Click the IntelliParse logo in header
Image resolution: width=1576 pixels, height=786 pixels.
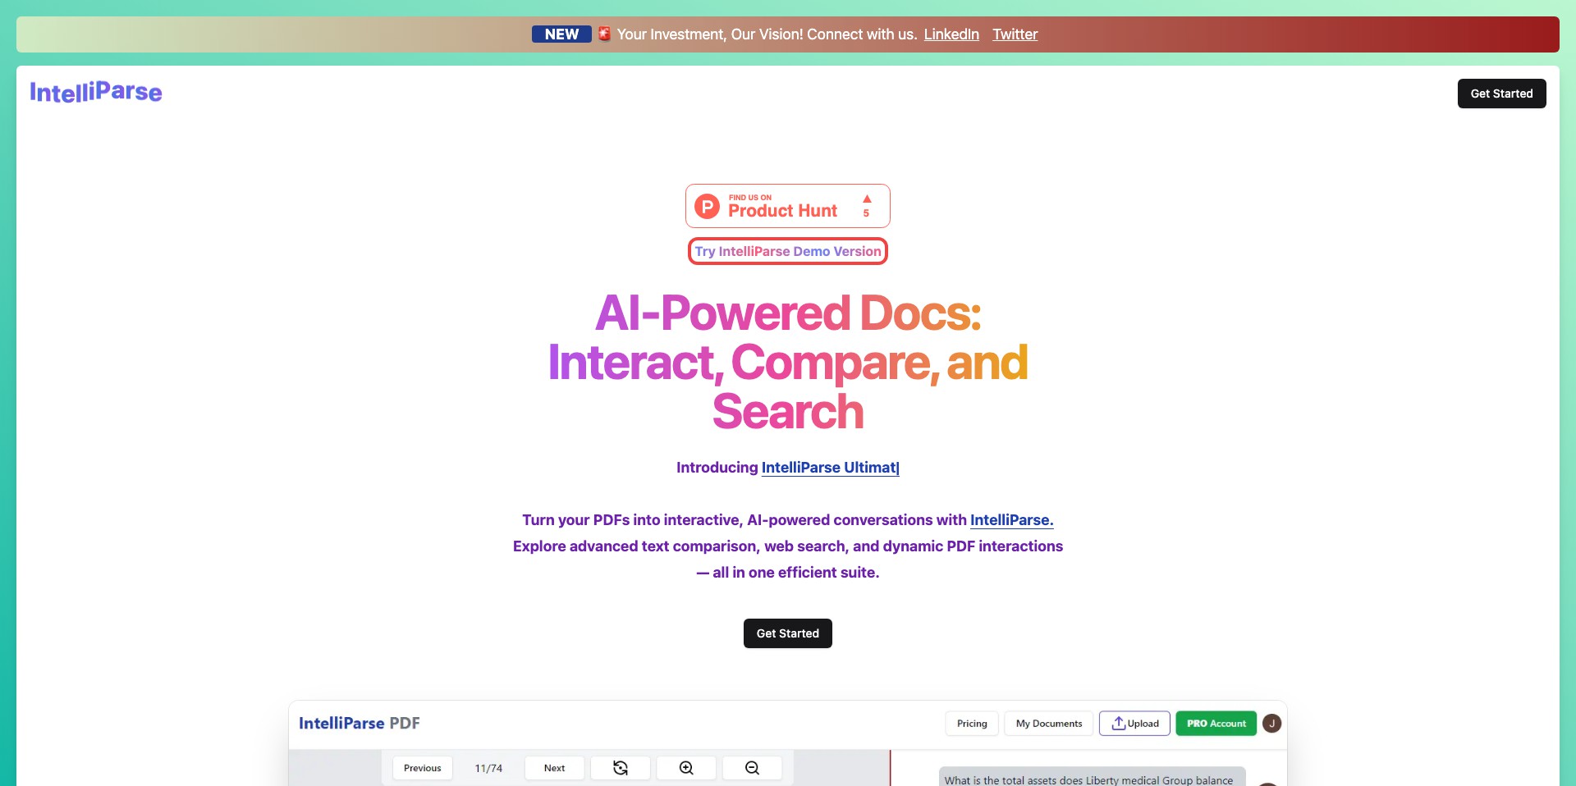click(96, 92)
